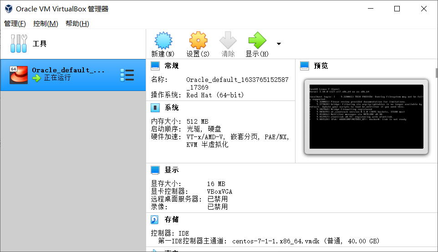Expand the Show button dropdown arrow
The height and width of the screenshot is (252, 438).
279,44
